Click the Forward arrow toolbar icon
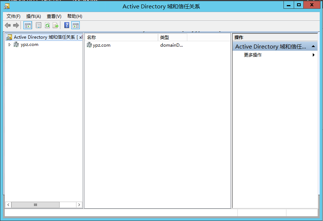 pos(16,26)
